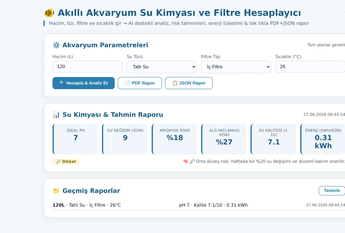
Task: Click the report header timestamp
Action: tap(324, 114)
